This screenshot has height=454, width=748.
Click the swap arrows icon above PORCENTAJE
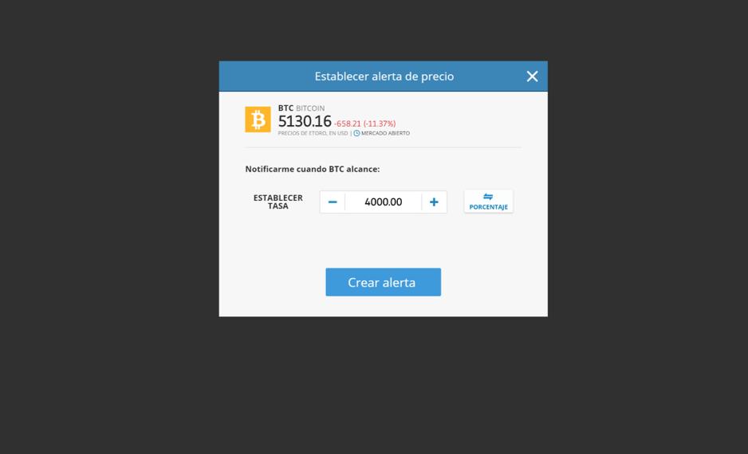tap(488, 197)
